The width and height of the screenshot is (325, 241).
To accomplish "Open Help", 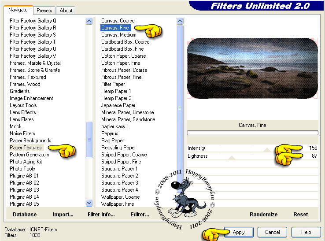I will (306, 232).
